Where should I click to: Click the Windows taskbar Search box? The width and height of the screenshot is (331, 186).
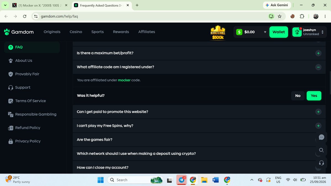136,180
